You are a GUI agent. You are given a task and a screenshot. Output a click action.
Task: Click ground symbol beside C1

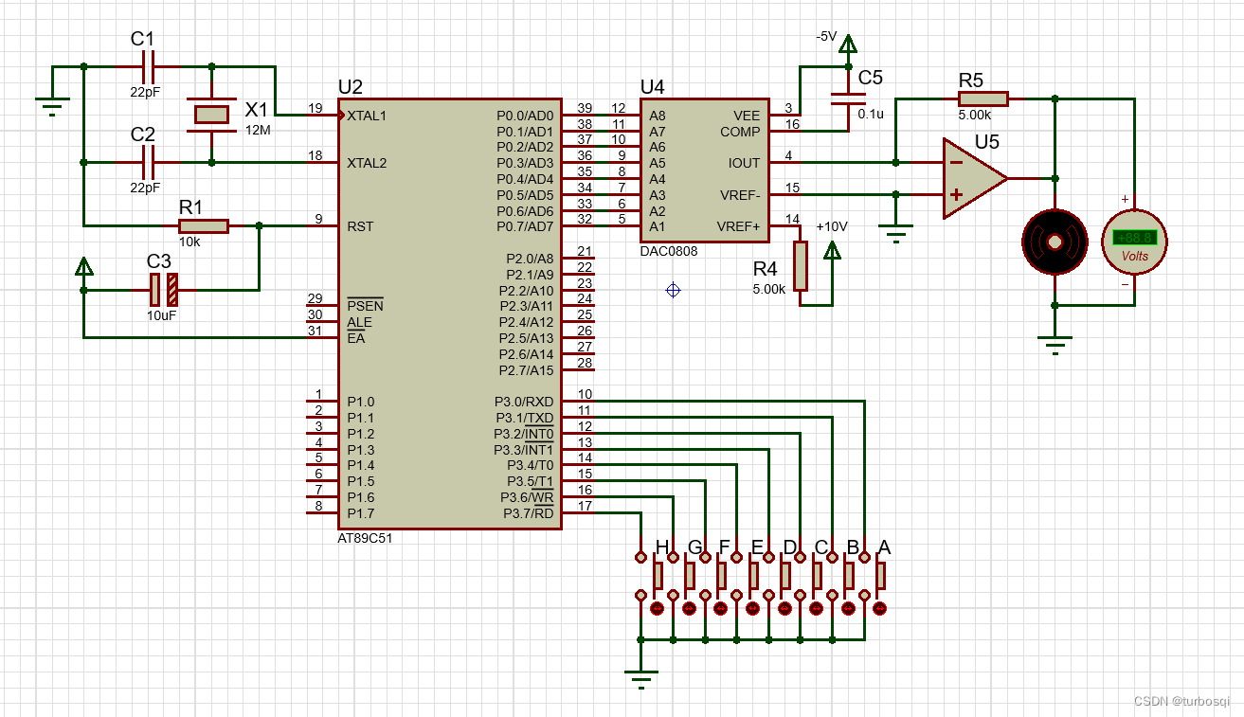click(53, 104)
